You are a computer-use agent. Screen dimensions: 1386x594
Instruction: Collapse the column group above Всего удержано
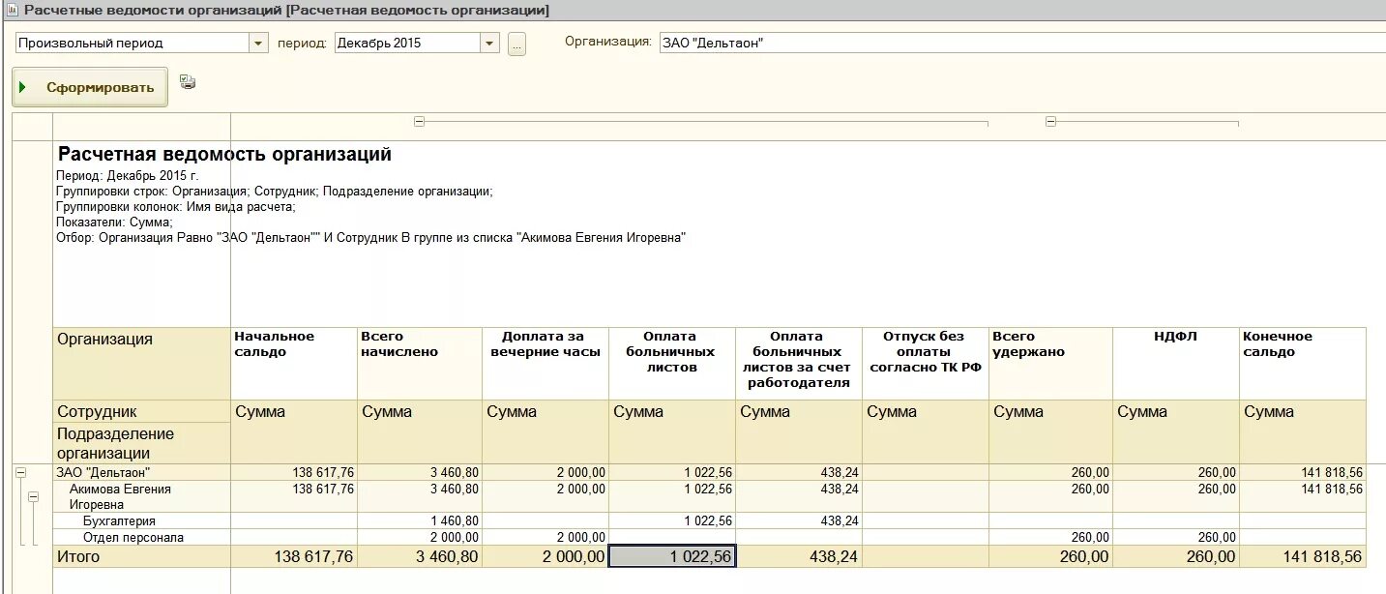point(1050,122)
